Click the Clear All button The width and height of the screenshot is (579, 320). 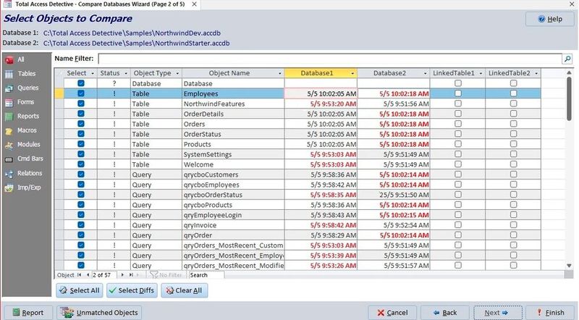click(x=184, y=290)
